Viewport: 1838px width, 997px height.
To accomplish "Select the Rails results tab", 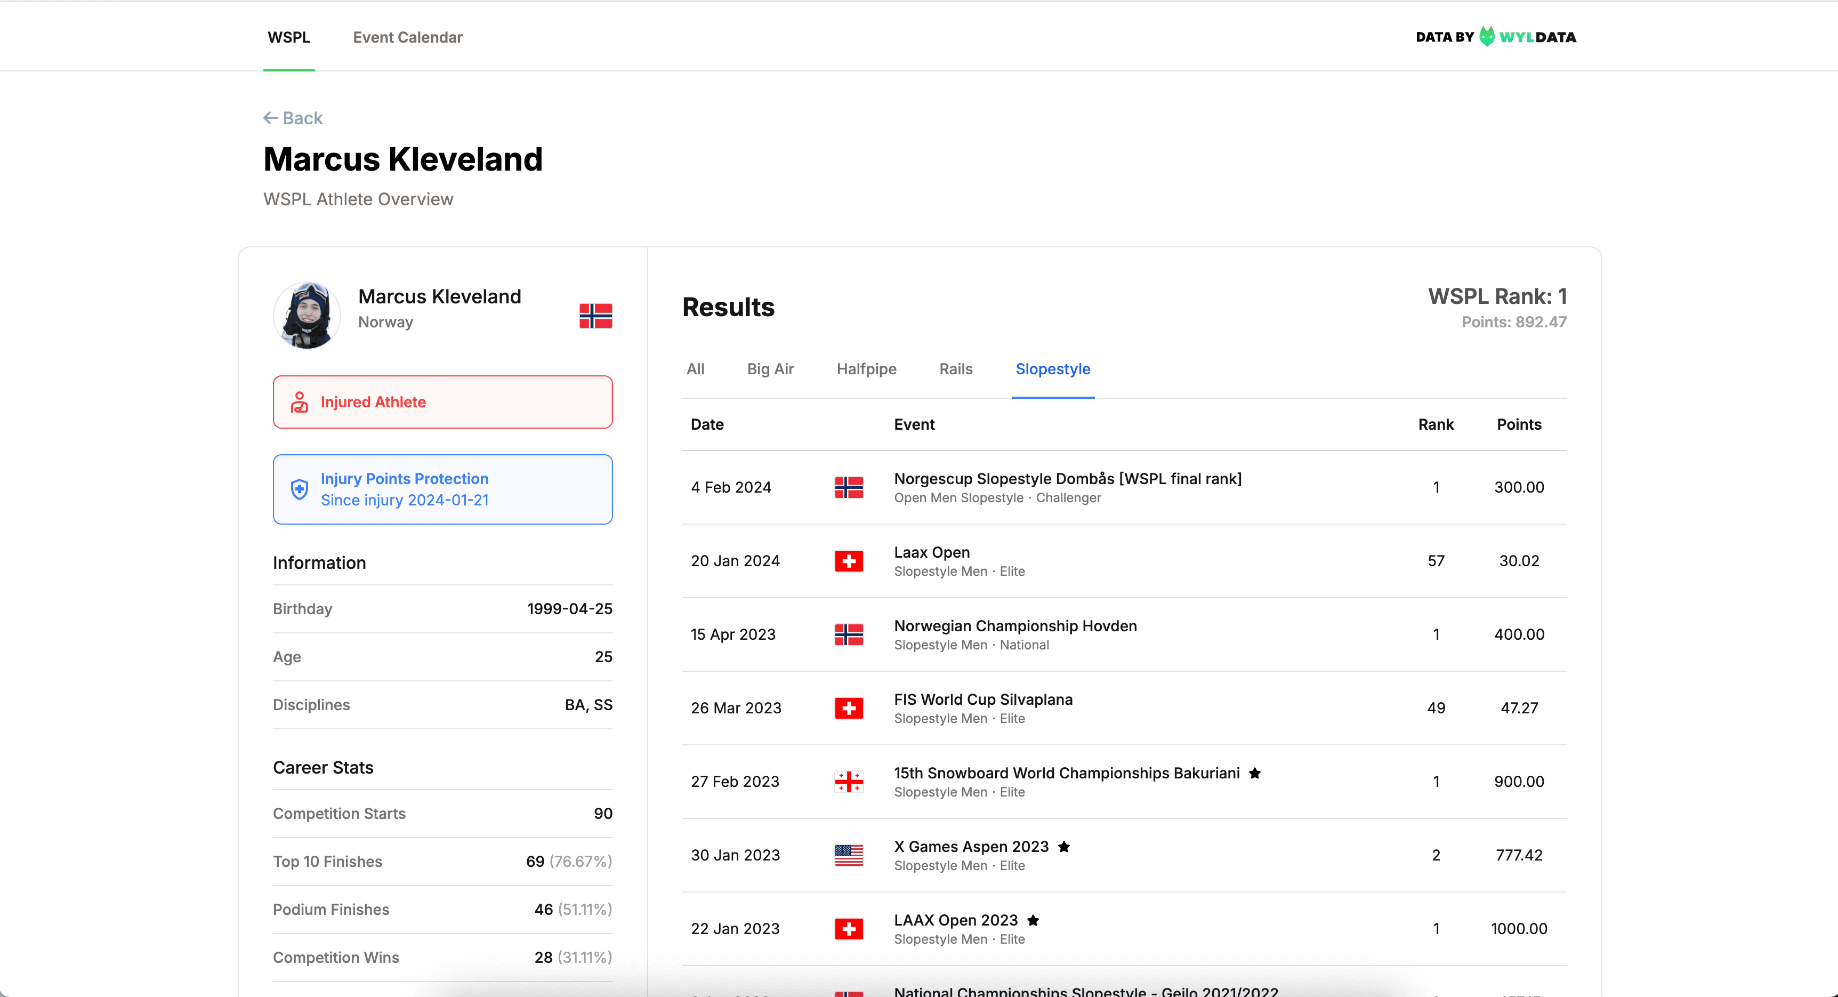I will 955,369.
